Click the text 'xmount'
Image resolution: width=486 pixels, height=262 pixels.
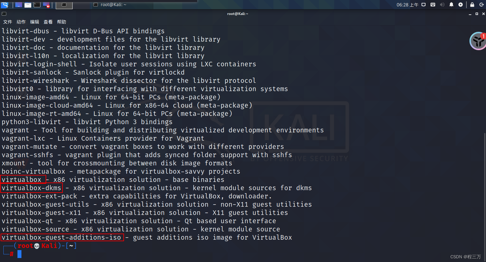click(13, 163)
